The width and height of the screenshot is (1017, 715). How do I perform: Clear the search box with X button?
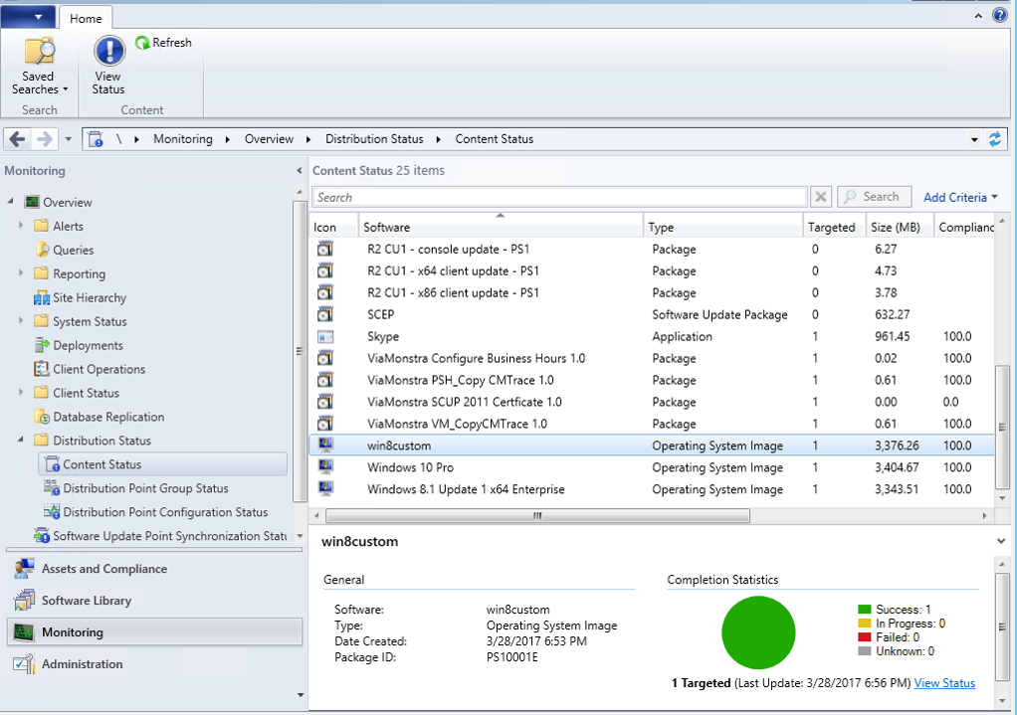[x=820, y=197]
